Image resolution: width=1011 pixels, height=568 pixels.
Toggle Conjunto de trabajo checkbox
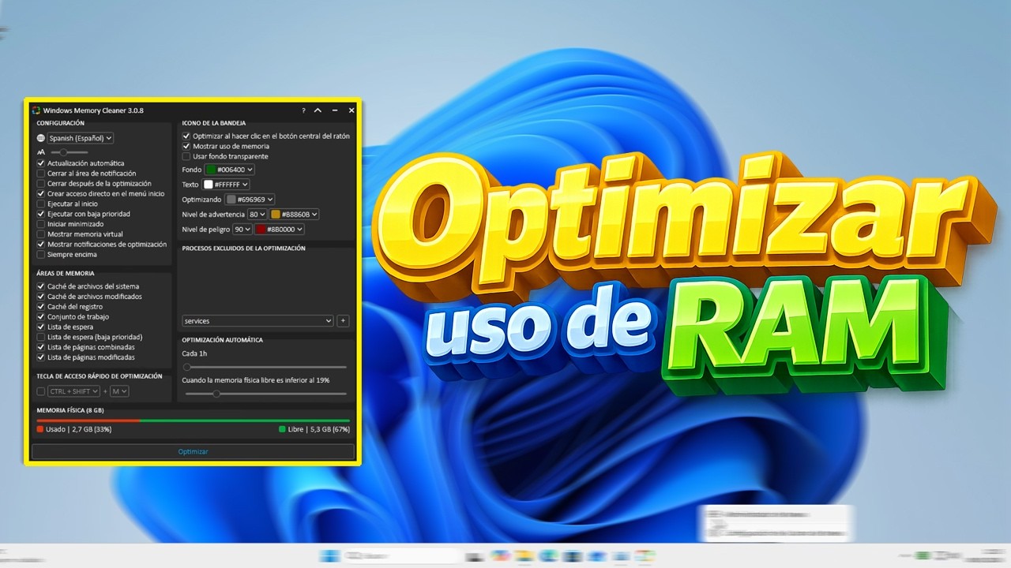[x=41, y=316]
